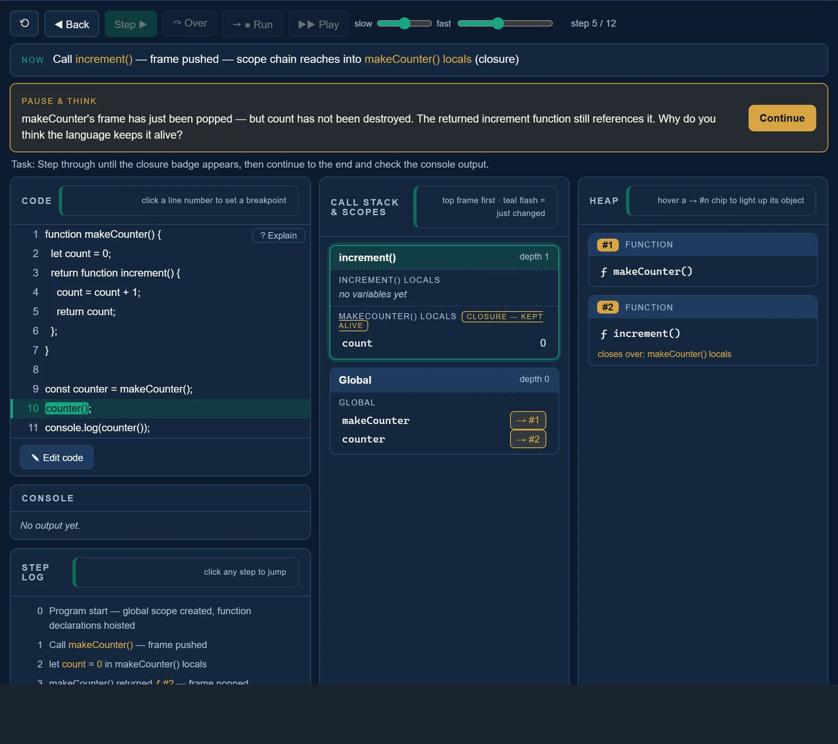Click the Back button
The height and width of the screenshot is (744, 838).
(72, 24)
